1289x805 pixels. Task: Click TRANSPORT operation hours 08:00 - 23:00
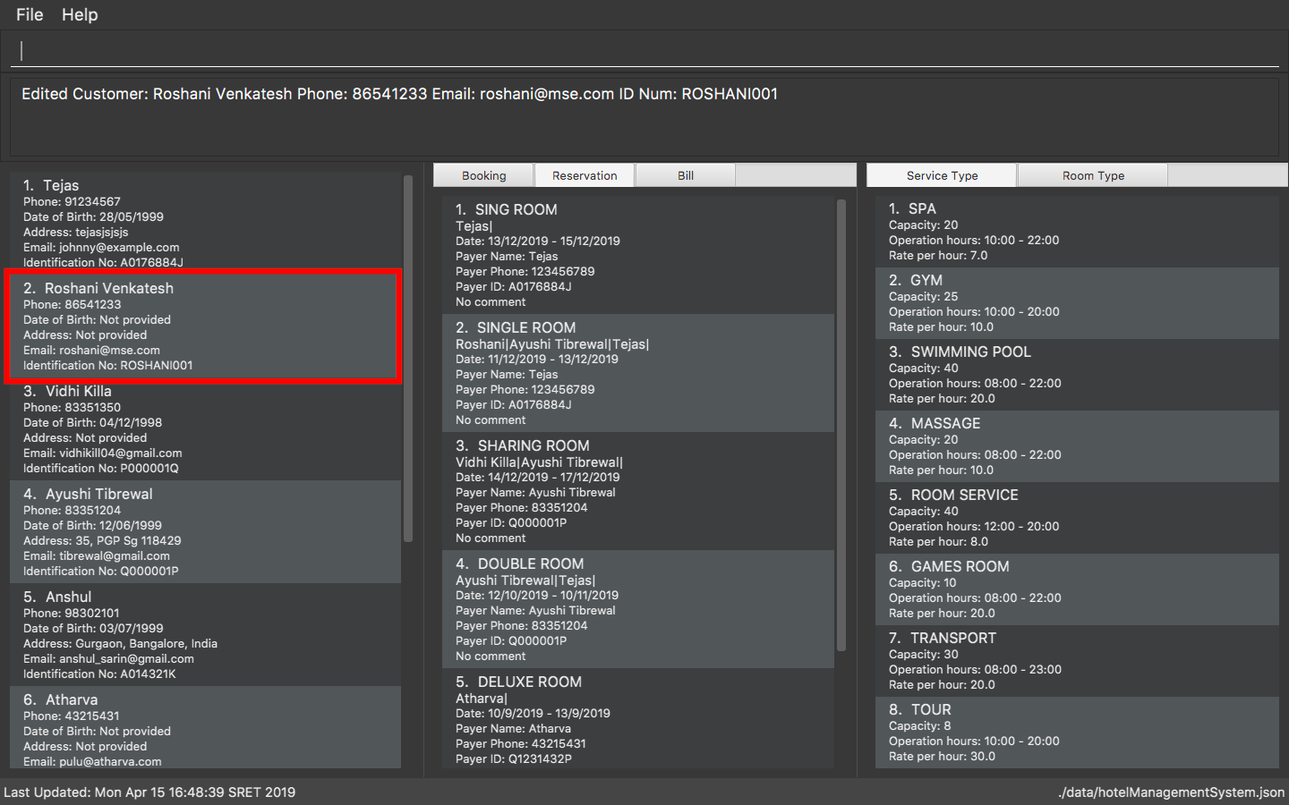[975, 670]
